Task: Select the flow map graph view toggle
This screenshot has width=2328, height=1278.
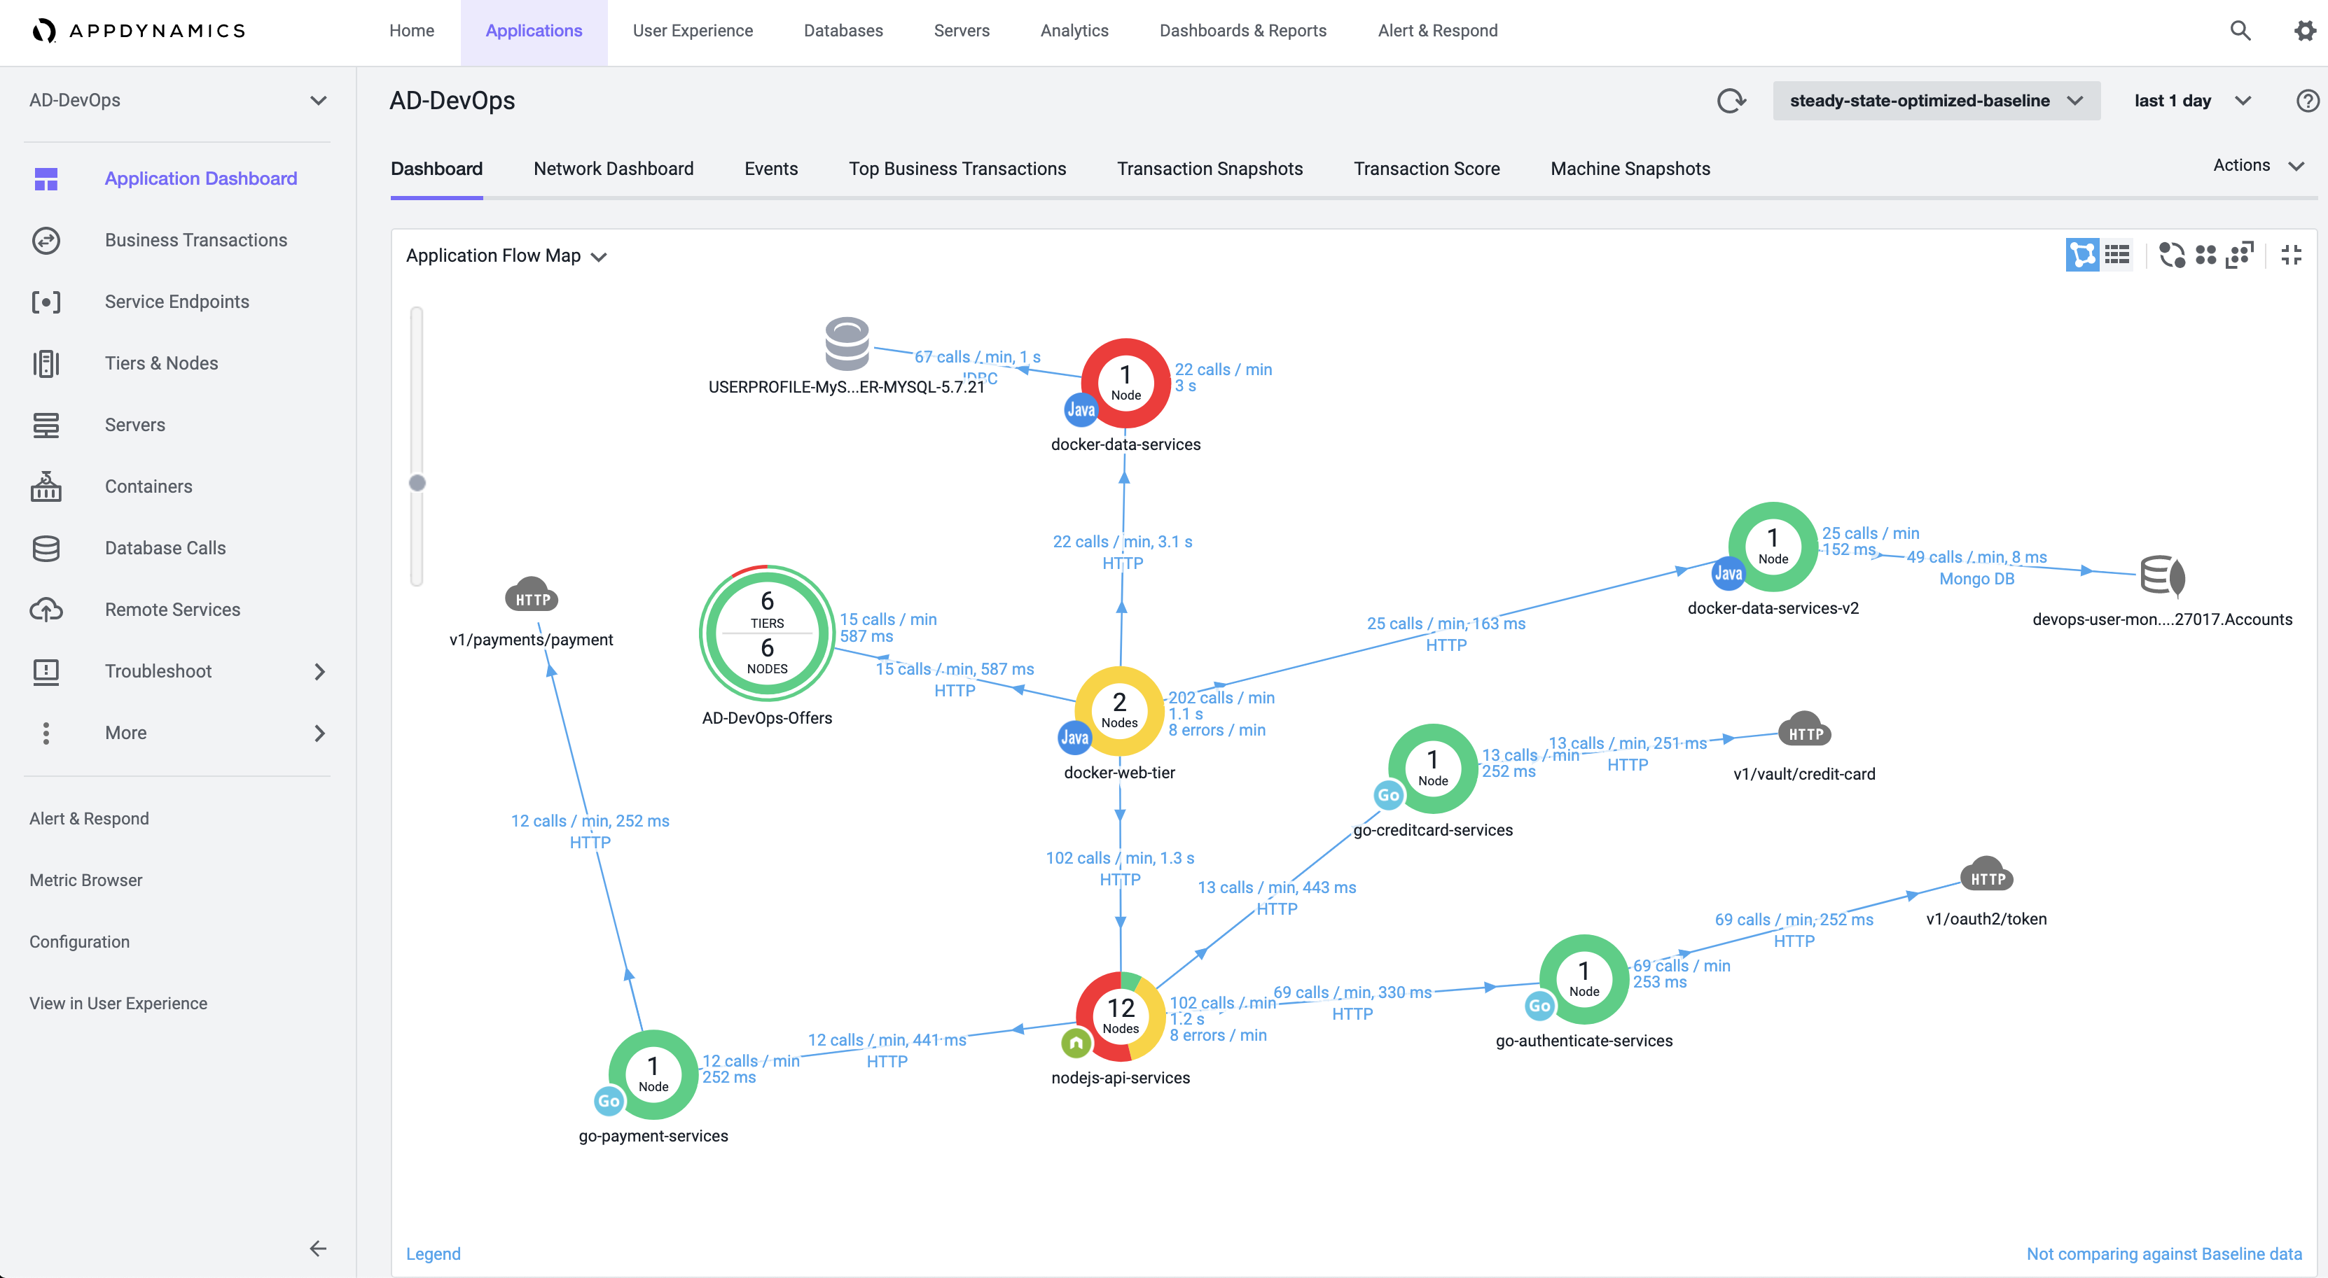Action: 2082,255
